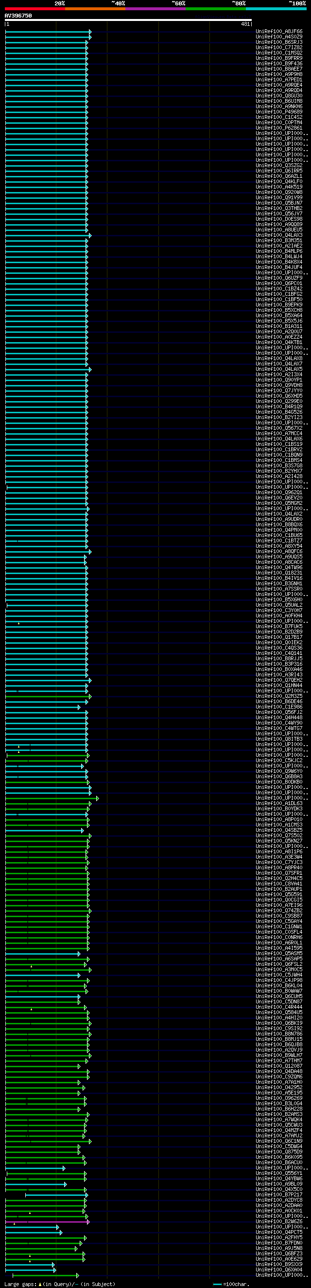The height and width of the screenshot is (1288, 311).
Task: Click UniRef100_Q6XA04 hit label
Action: tap(279, 1269)
